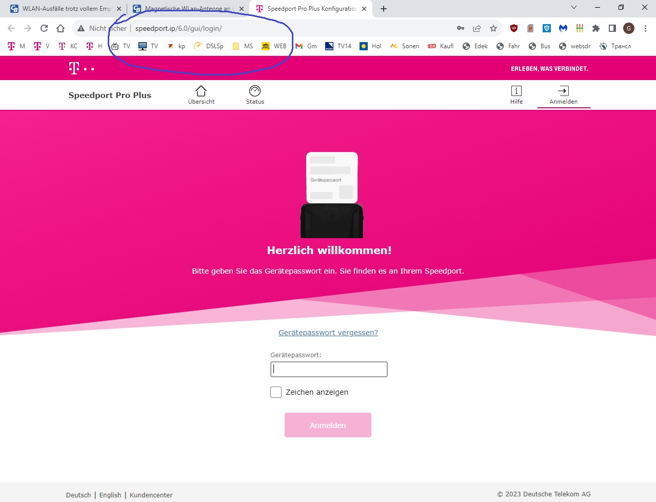Open the extensions puzzle piece menu
The image size is (656, 502).
[x=596, y=28]
